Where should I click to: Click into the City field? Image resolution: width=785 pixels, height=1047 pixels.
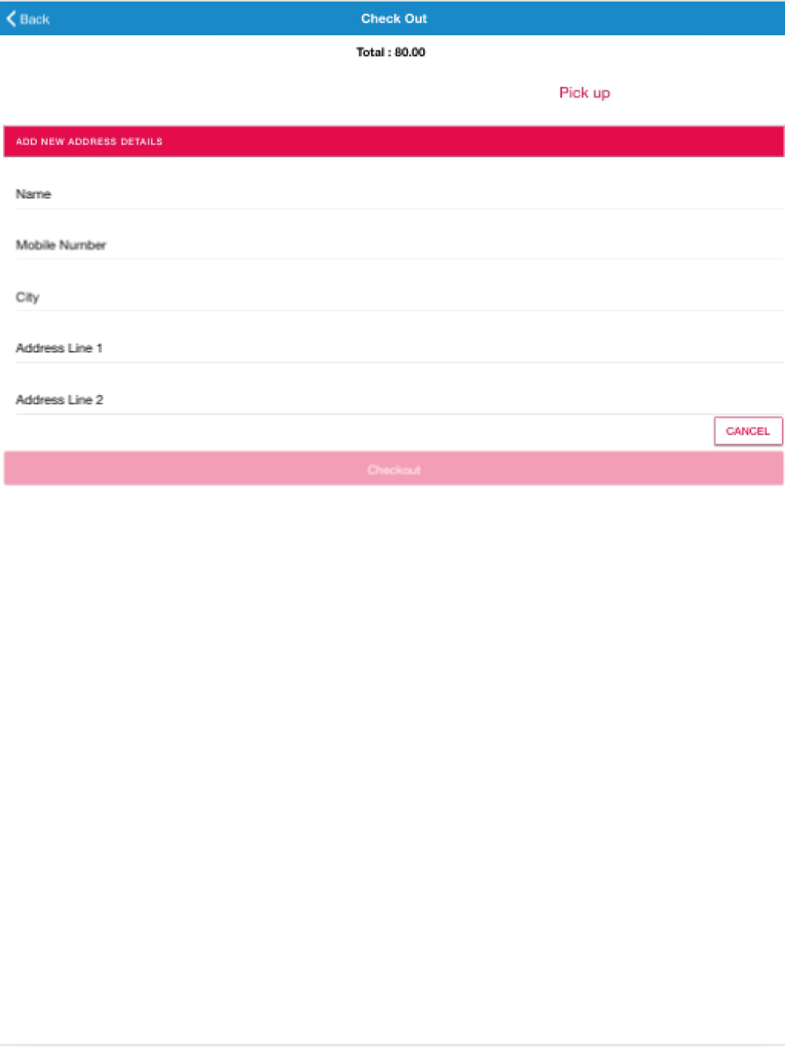399,297
